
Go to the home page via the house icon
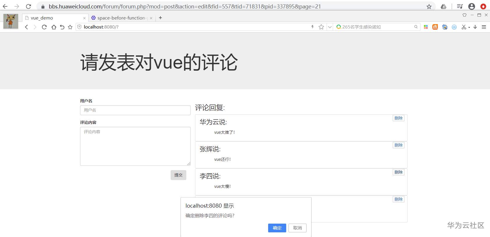click(x=54, y=27)
